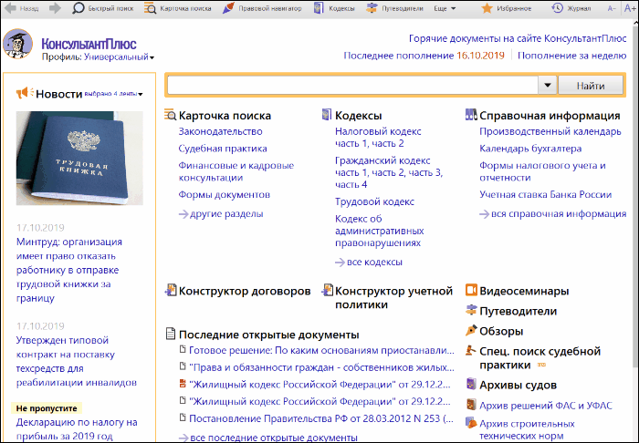Click the Новости megaphone icon
This screenshot has height=443, width=639.
[25, 93]
